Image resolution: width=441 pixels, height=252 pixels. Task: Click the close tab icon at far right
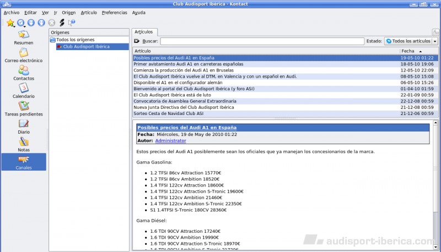435,32
